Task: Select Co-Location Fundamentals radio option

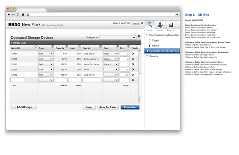Action: pos(147,35)
